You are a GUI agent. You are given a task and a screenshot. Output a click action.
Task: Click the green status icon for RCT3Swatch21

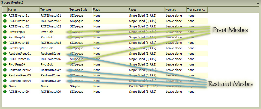pyautogui.click(x=5, y=15)
